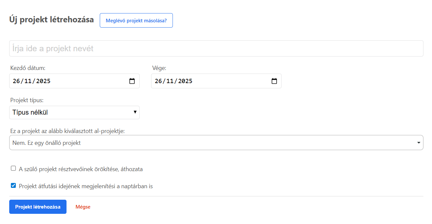The image size is (432, 224).
Task: Uncheck the show project lead time in calendar checkbox
Action: point(13,186)
